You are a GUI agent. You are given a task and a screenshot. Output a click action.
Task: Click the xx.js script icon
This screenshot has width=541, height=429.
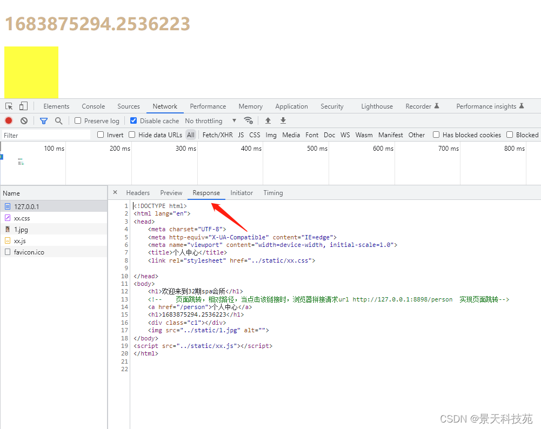tap(8, 241)
